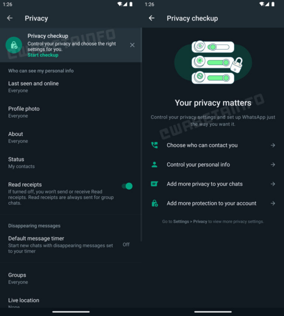Open Profile photo privacy setting
Viewport: 284px width, 316px height.
[24, 112]
